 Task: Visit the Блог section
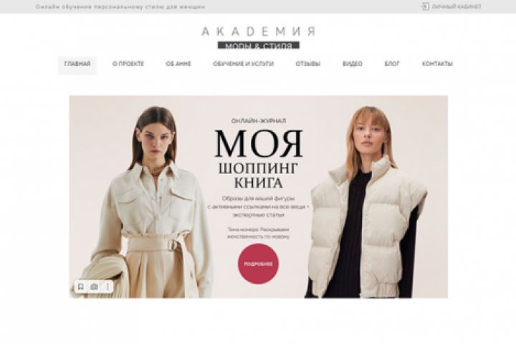pyautogui.click(x=392, y=64)
